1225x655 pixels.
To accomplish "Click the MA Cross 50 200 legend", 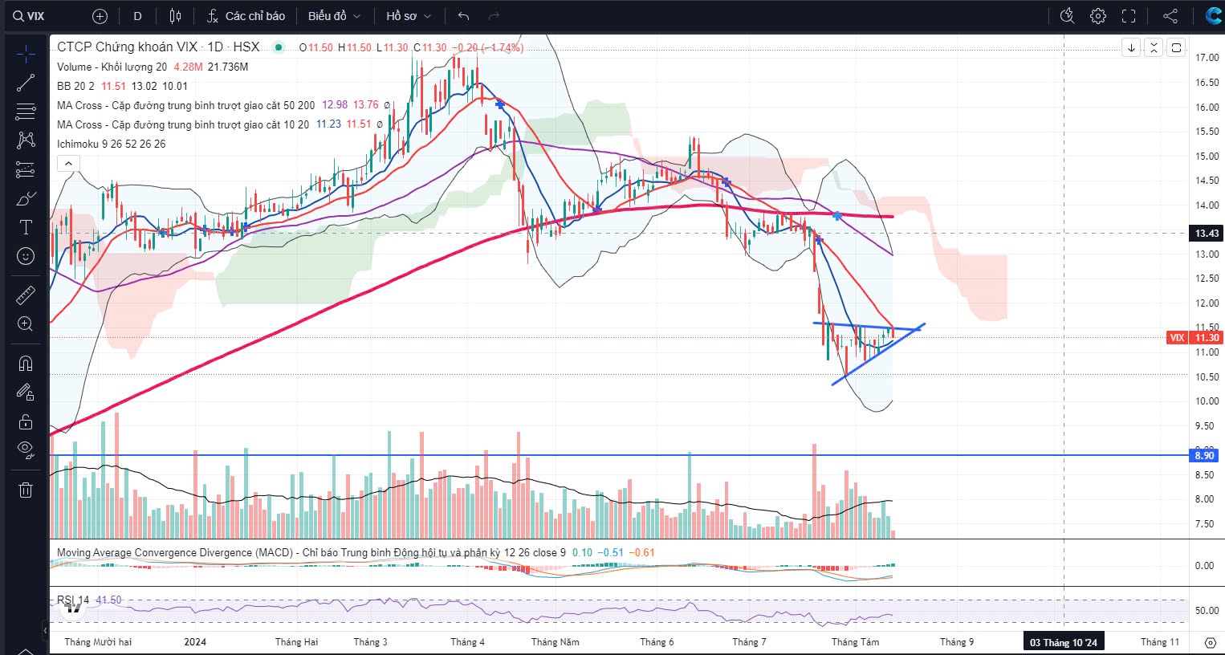I will point(185,105).
